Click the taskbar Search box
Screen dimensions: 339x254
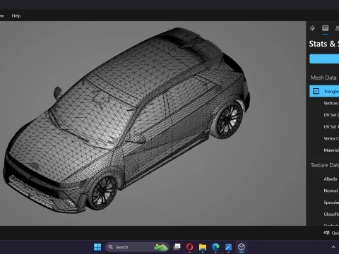click(137, 247)
